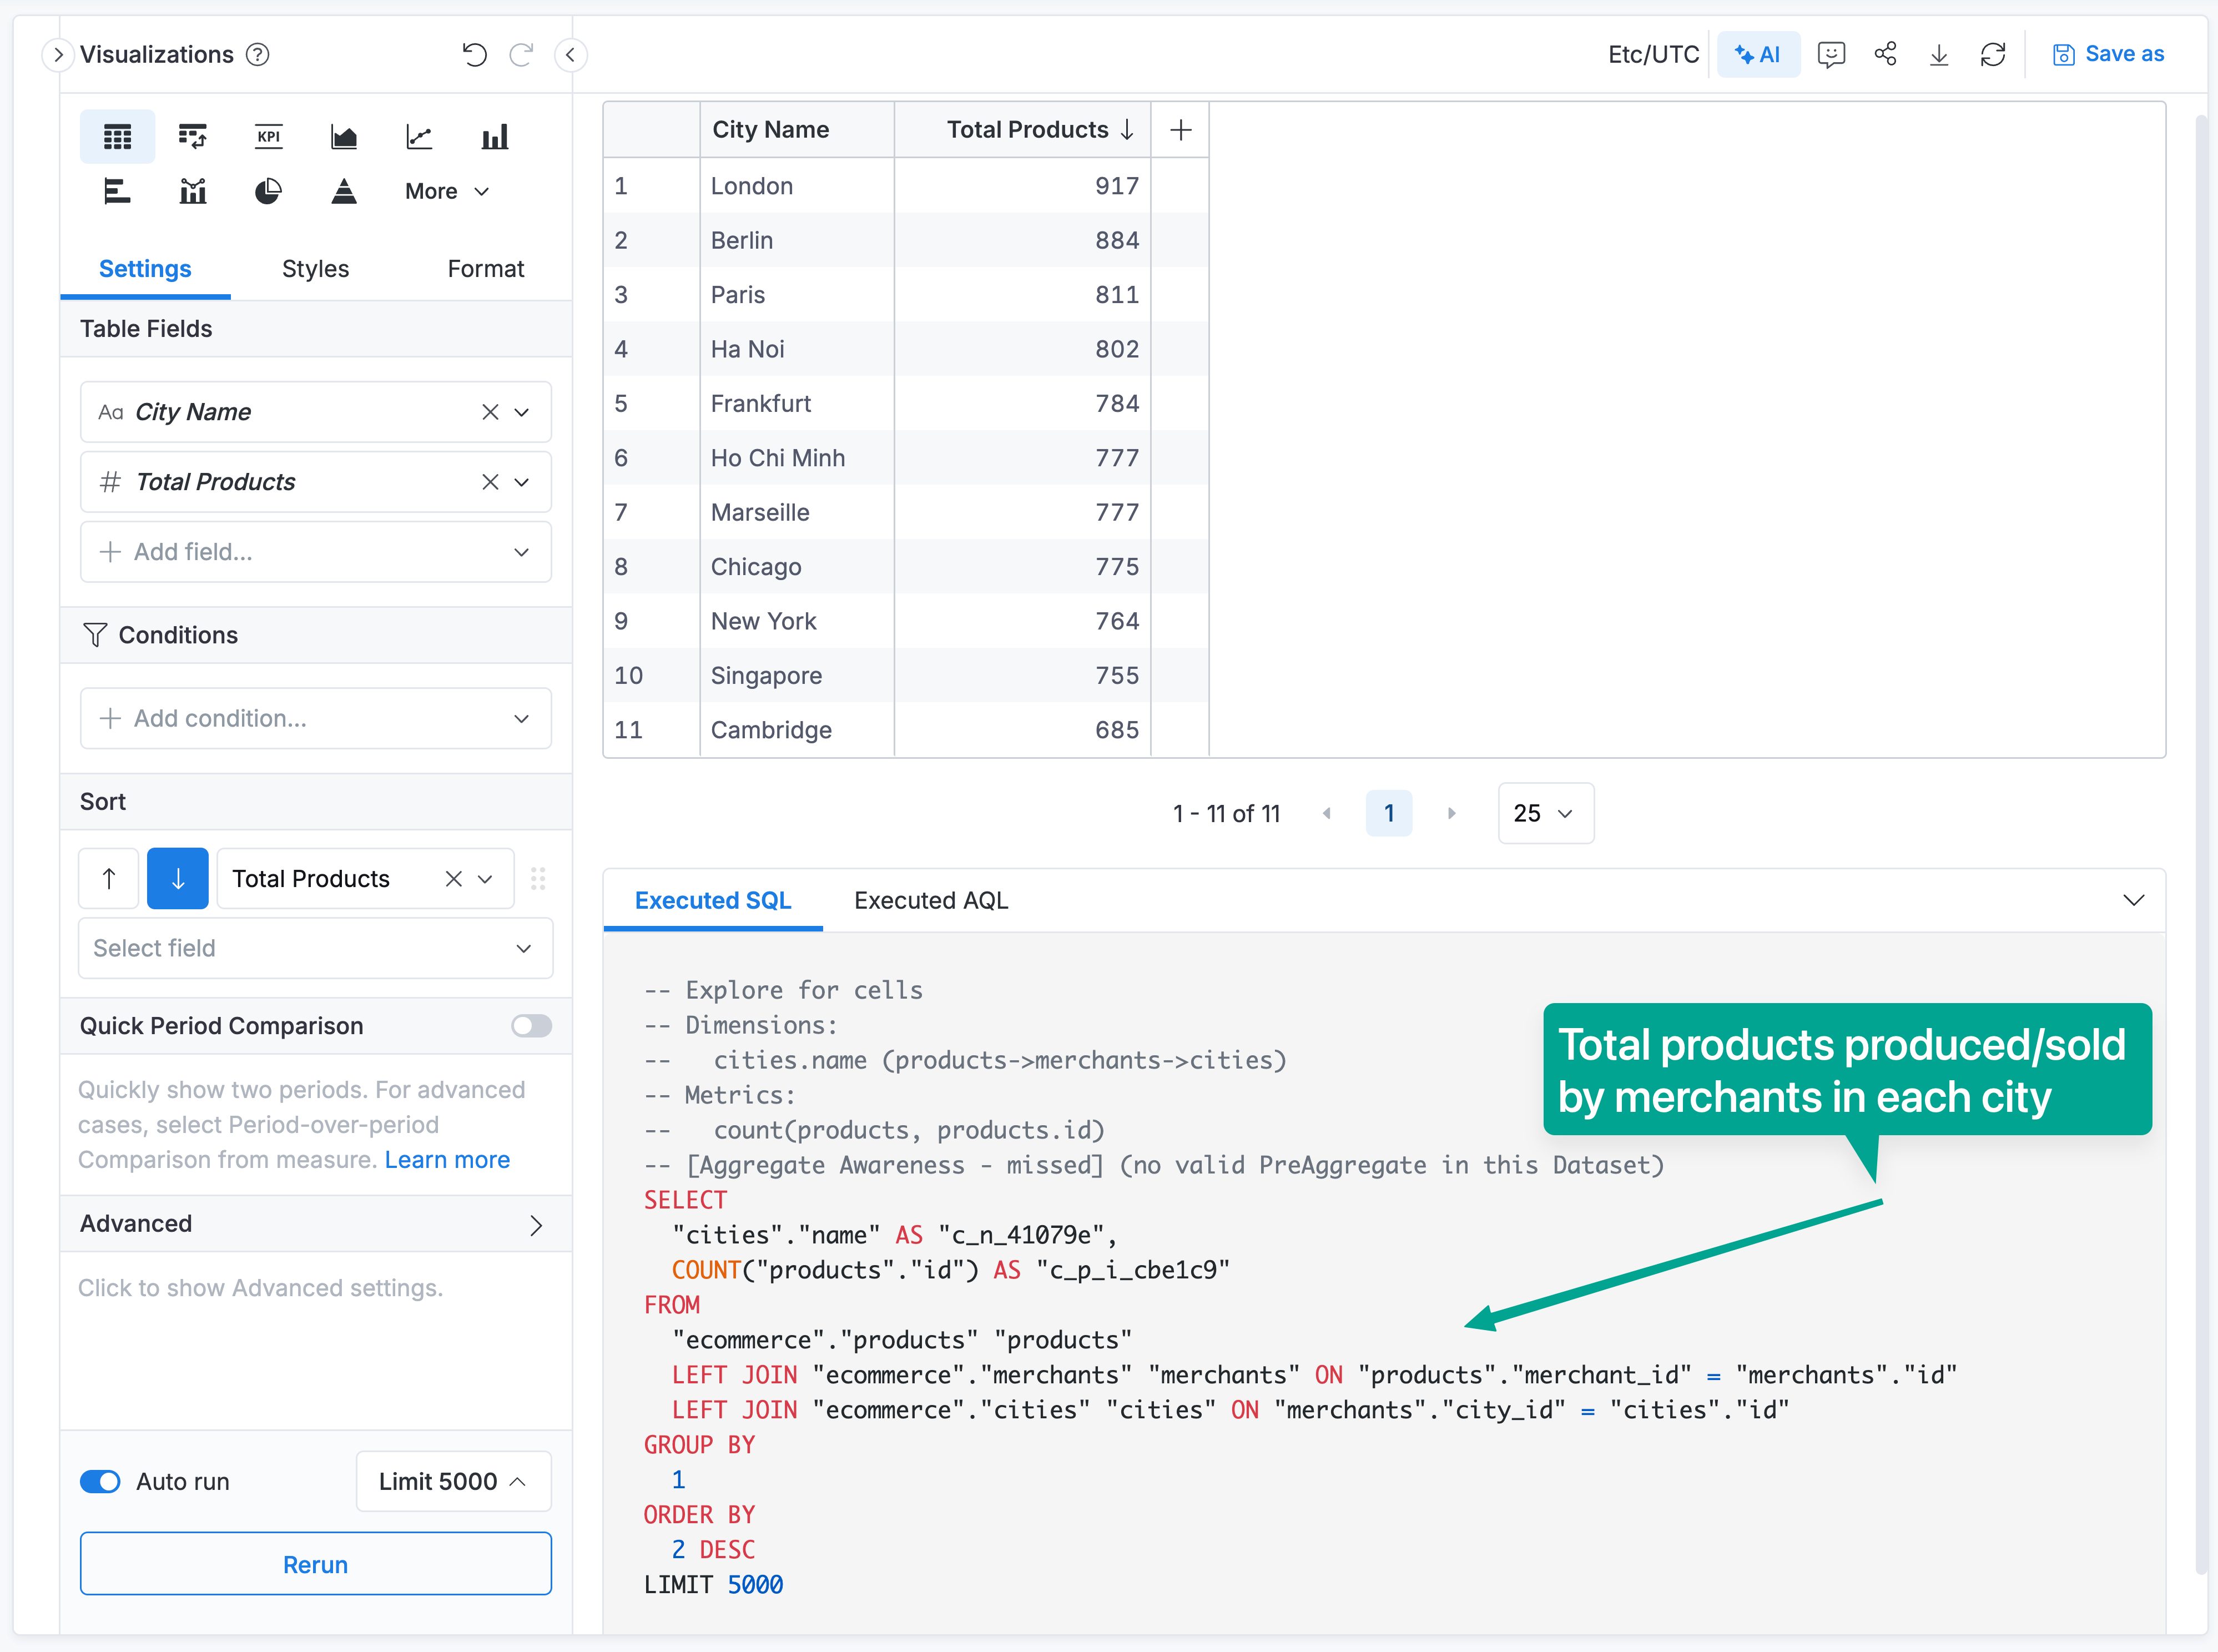2218x1652 pixels.
Task: Follow the Learn more link
Action: tap(447, 1160)
